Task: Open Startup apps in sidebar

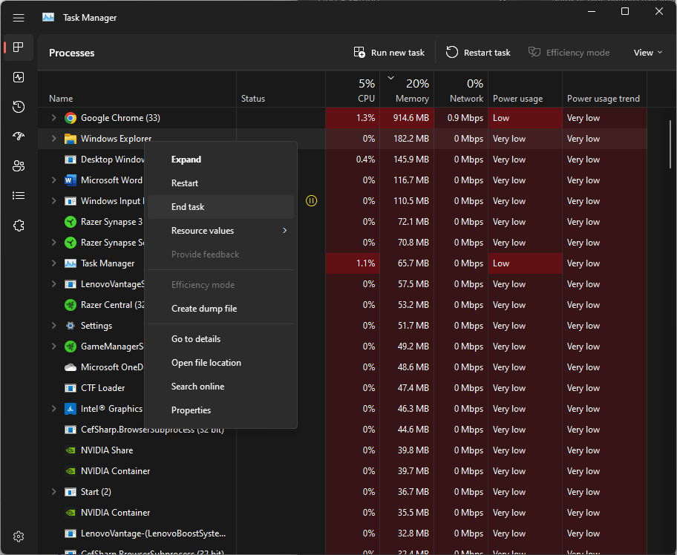Action: click(x=18, y=137)
